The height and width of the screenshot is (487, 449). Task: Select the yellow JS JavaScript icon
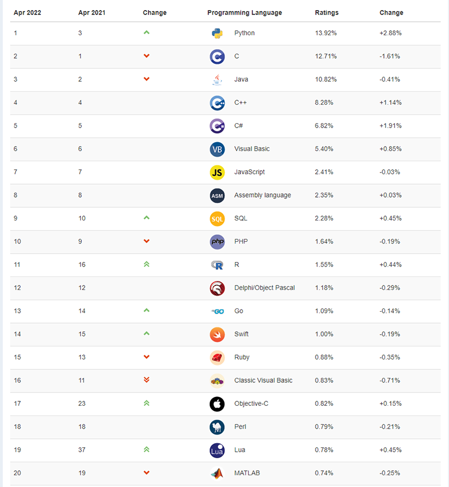217,172
